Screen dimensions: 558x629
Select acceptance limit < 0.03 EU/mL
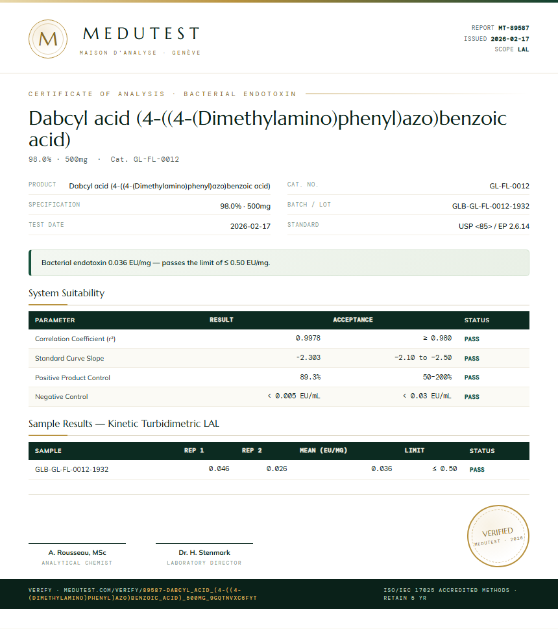pyautogui.click(x=427, y=396)
